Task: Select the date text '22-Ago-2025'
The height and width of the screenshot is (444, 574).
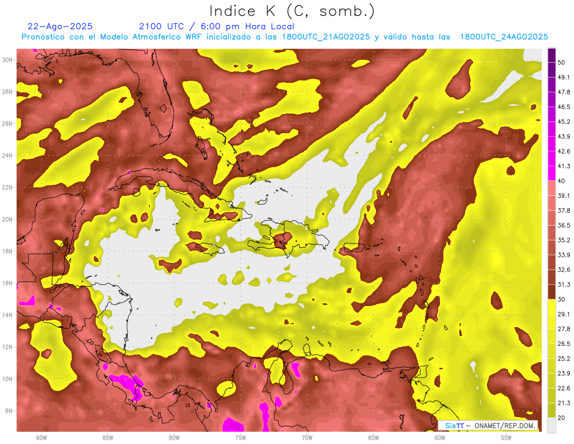Action: (x=60, y=26)
